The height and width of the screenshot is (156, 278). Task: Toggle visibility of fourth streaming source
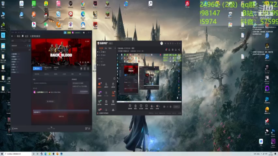tap(98, 62)
